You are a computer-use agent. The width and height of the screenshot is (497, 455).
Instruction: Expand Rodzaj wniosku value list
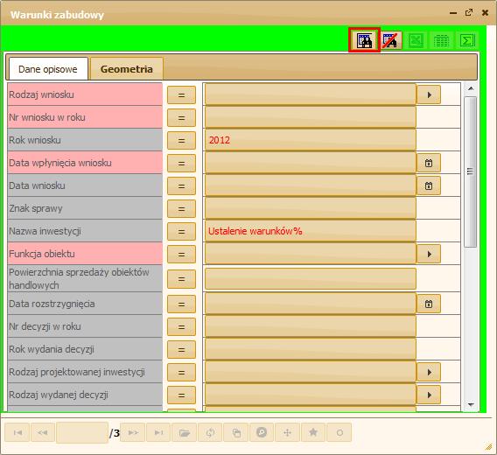coord(429,94)
